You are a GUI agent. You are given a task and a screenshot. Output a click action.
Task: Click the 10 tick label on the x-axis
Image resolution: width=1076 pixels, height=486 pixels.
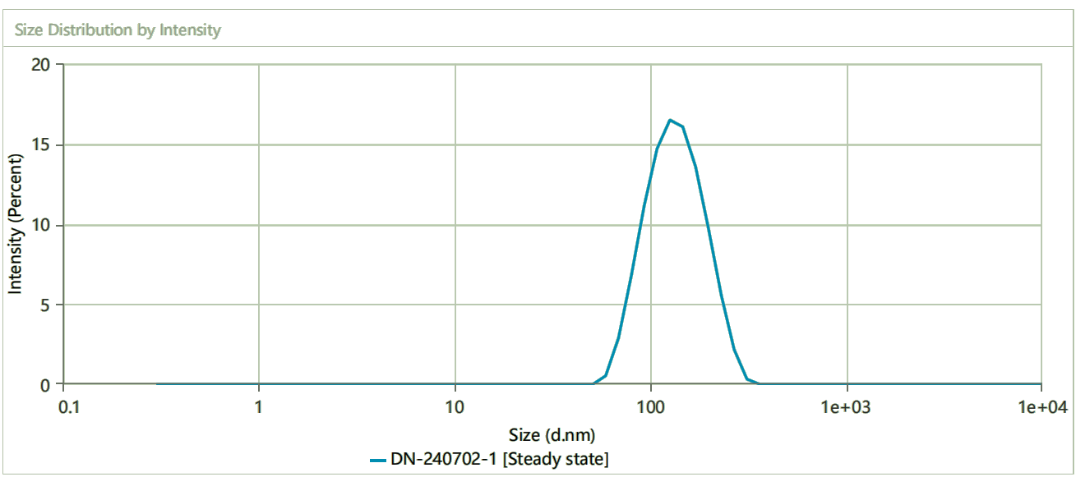pyautogui.click(x=455, y=406)
